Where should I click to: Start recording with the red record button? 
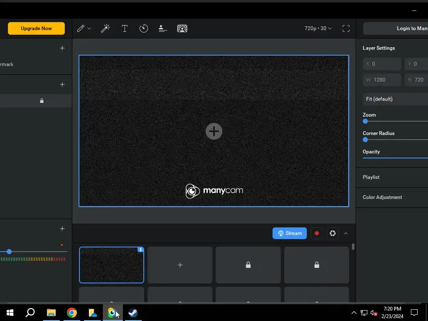pos(317,233)
